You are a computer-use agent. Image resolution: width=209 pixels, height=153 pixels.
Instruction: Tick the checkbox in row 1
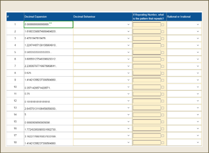click(x=163, y=25)
